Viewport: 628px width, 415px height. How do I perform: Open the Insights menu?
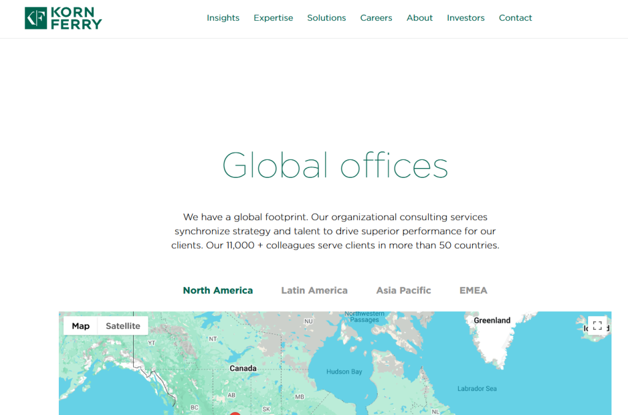223,18
